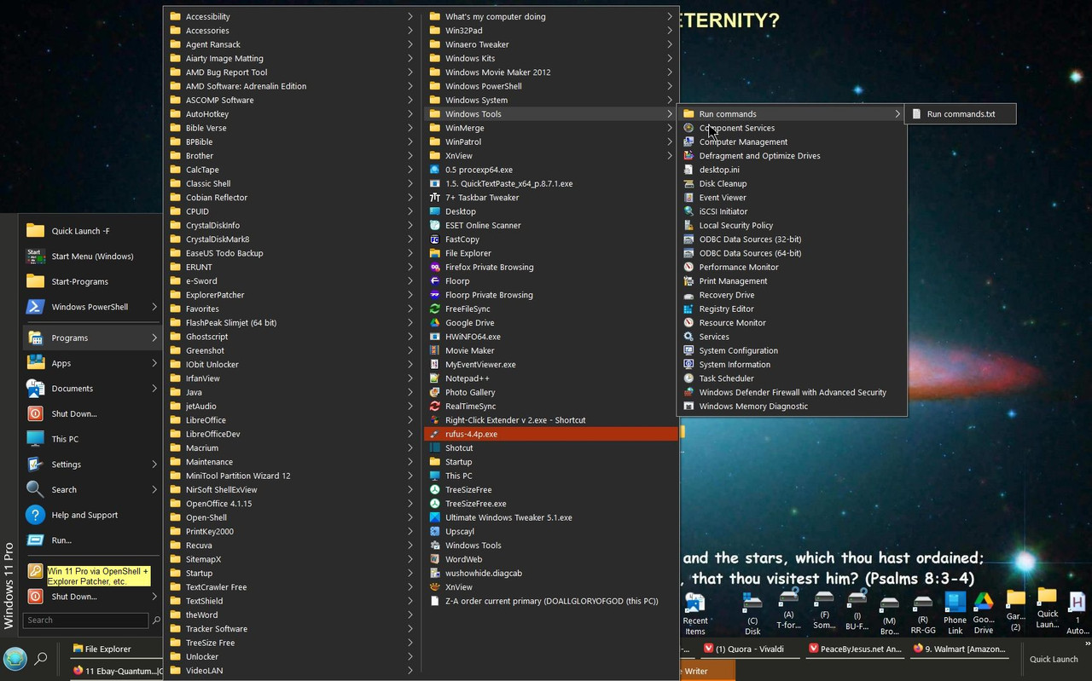Launch Performance Monitor icon

tap(689, 267)
